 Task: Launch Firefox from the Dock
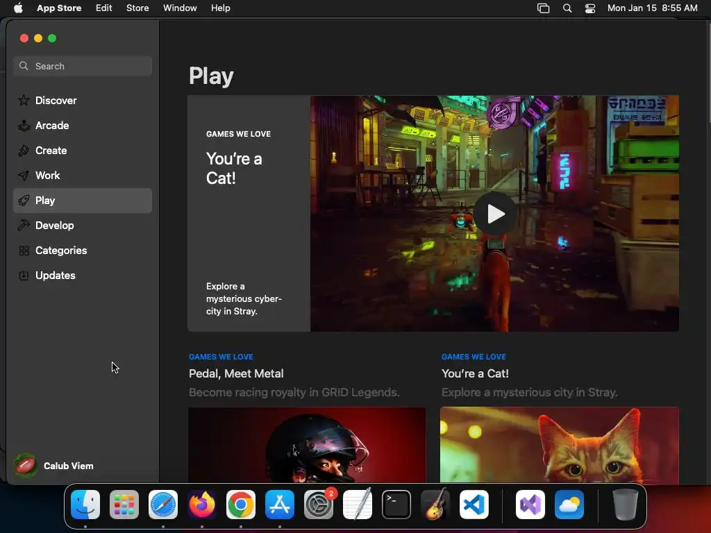coord(202,505)
